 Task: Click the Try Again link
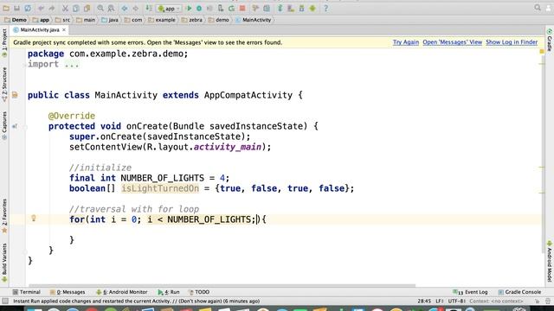pyautogui.click(x=406, y=42)
